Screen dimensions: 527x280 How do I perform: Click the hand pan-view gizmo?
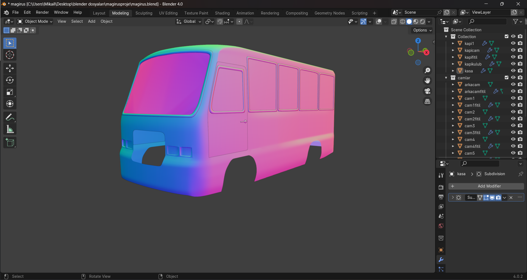tap(427, 81)
